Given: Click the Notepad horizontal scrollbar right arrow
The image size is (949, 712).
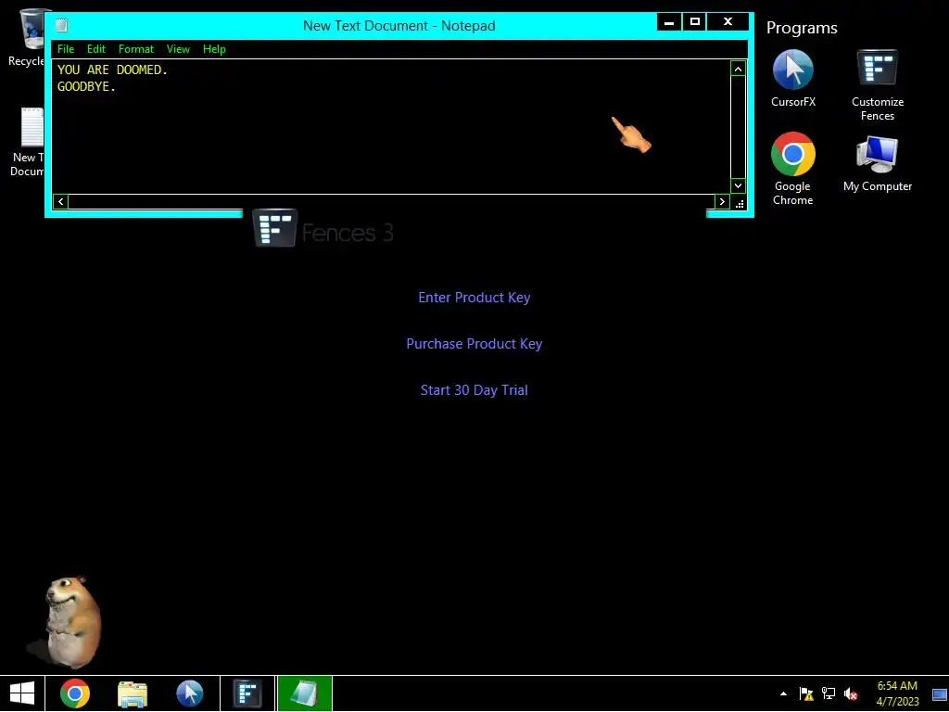Looking at the screenshot, I should 722,201.
